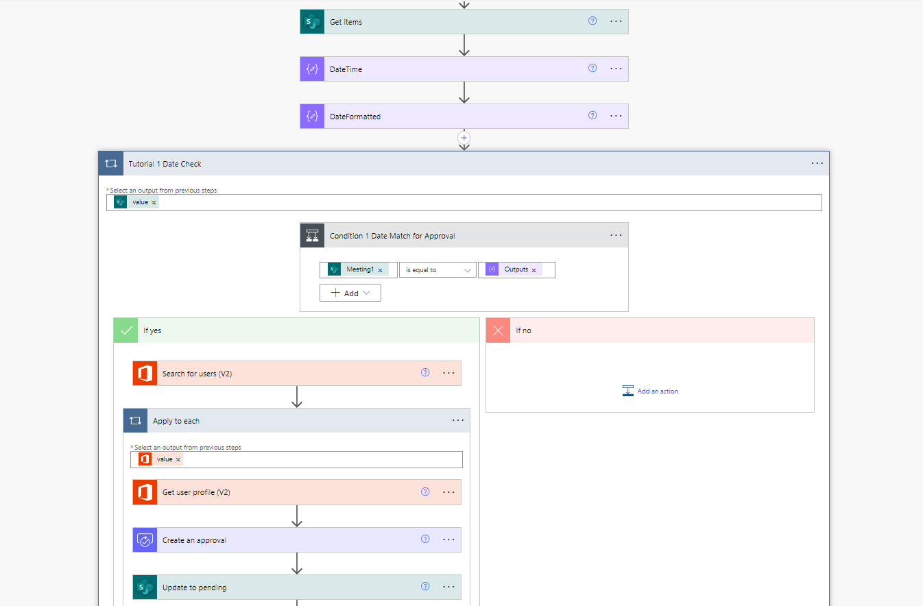Open the DateTime action ellipsis menu

tap(616, 69)
